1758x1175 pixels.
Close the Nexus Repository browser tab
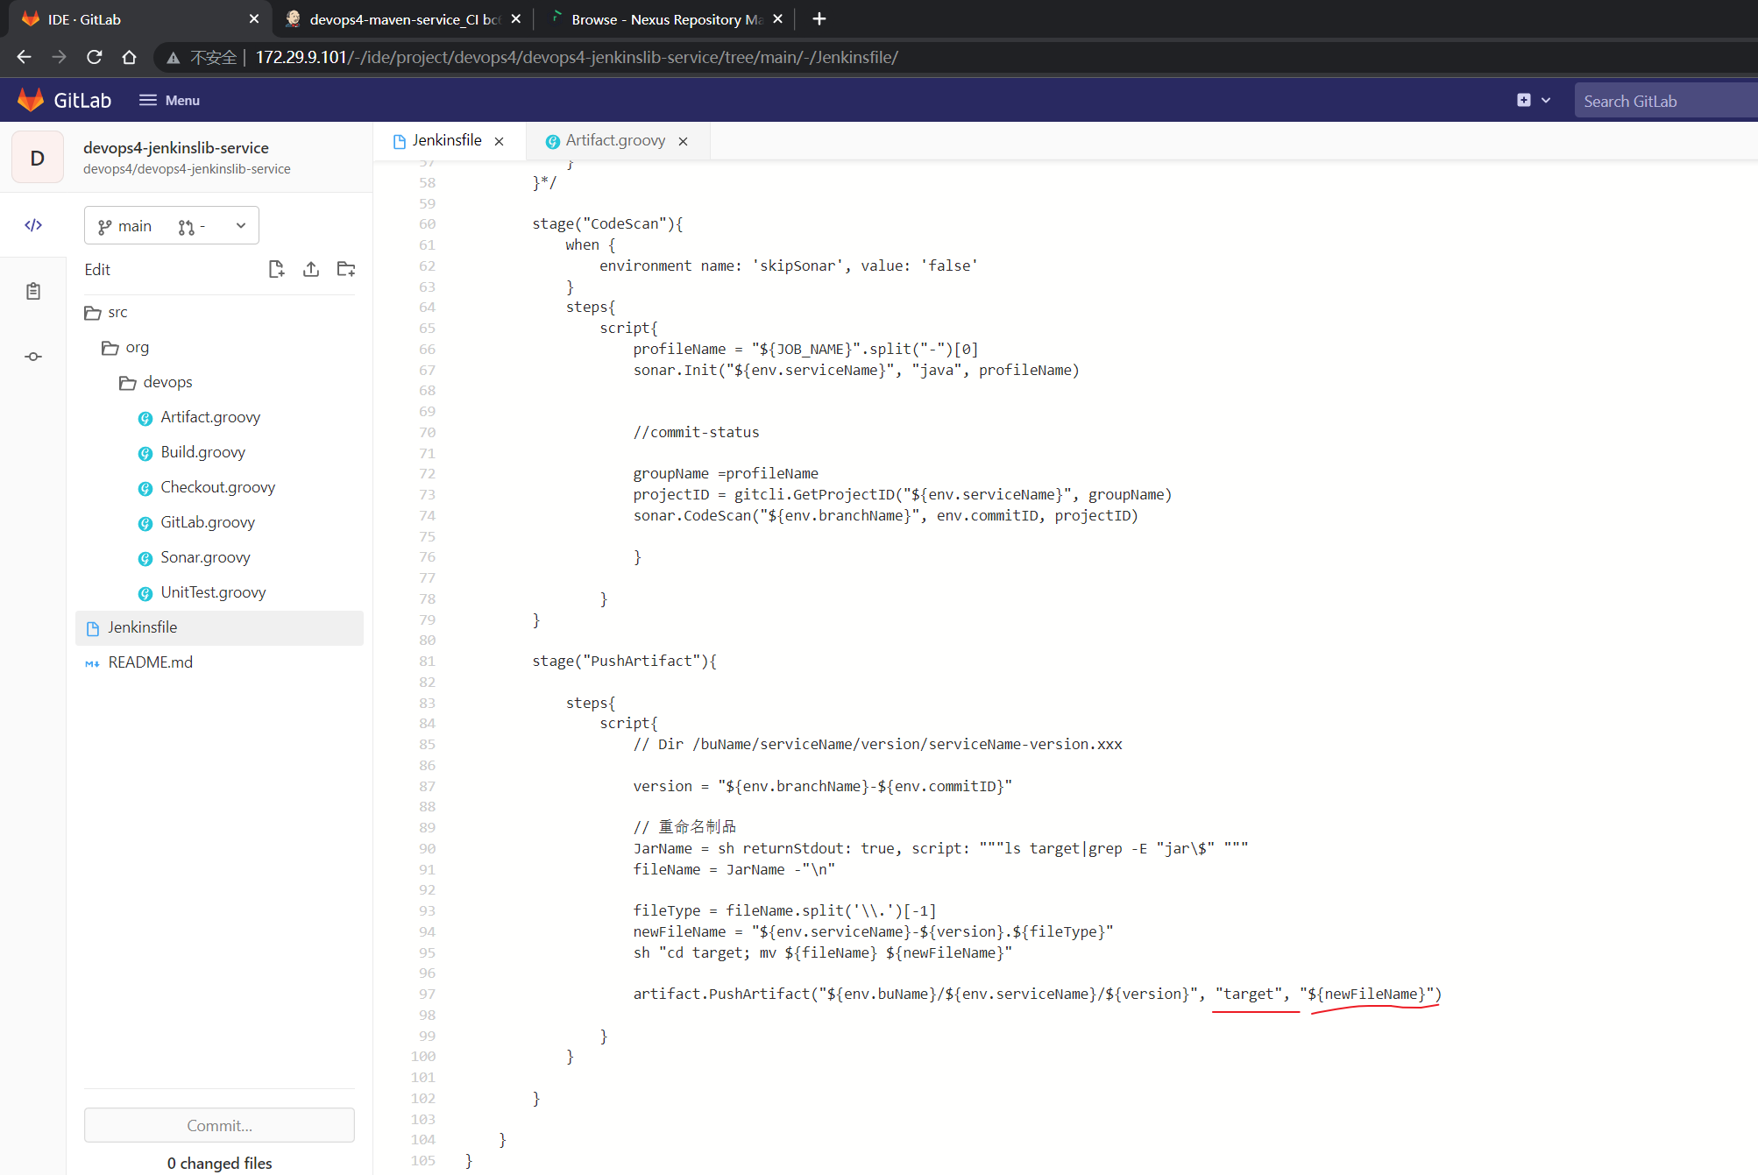pos(778,18)
